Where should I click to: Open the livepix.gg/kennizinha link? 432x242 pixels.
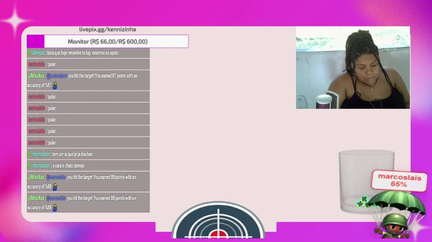coord(108,30)
